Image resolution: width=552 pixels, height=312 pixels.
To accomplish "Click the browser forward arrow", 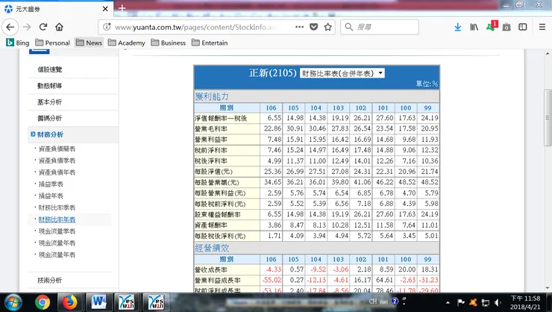I will [27, 27].
